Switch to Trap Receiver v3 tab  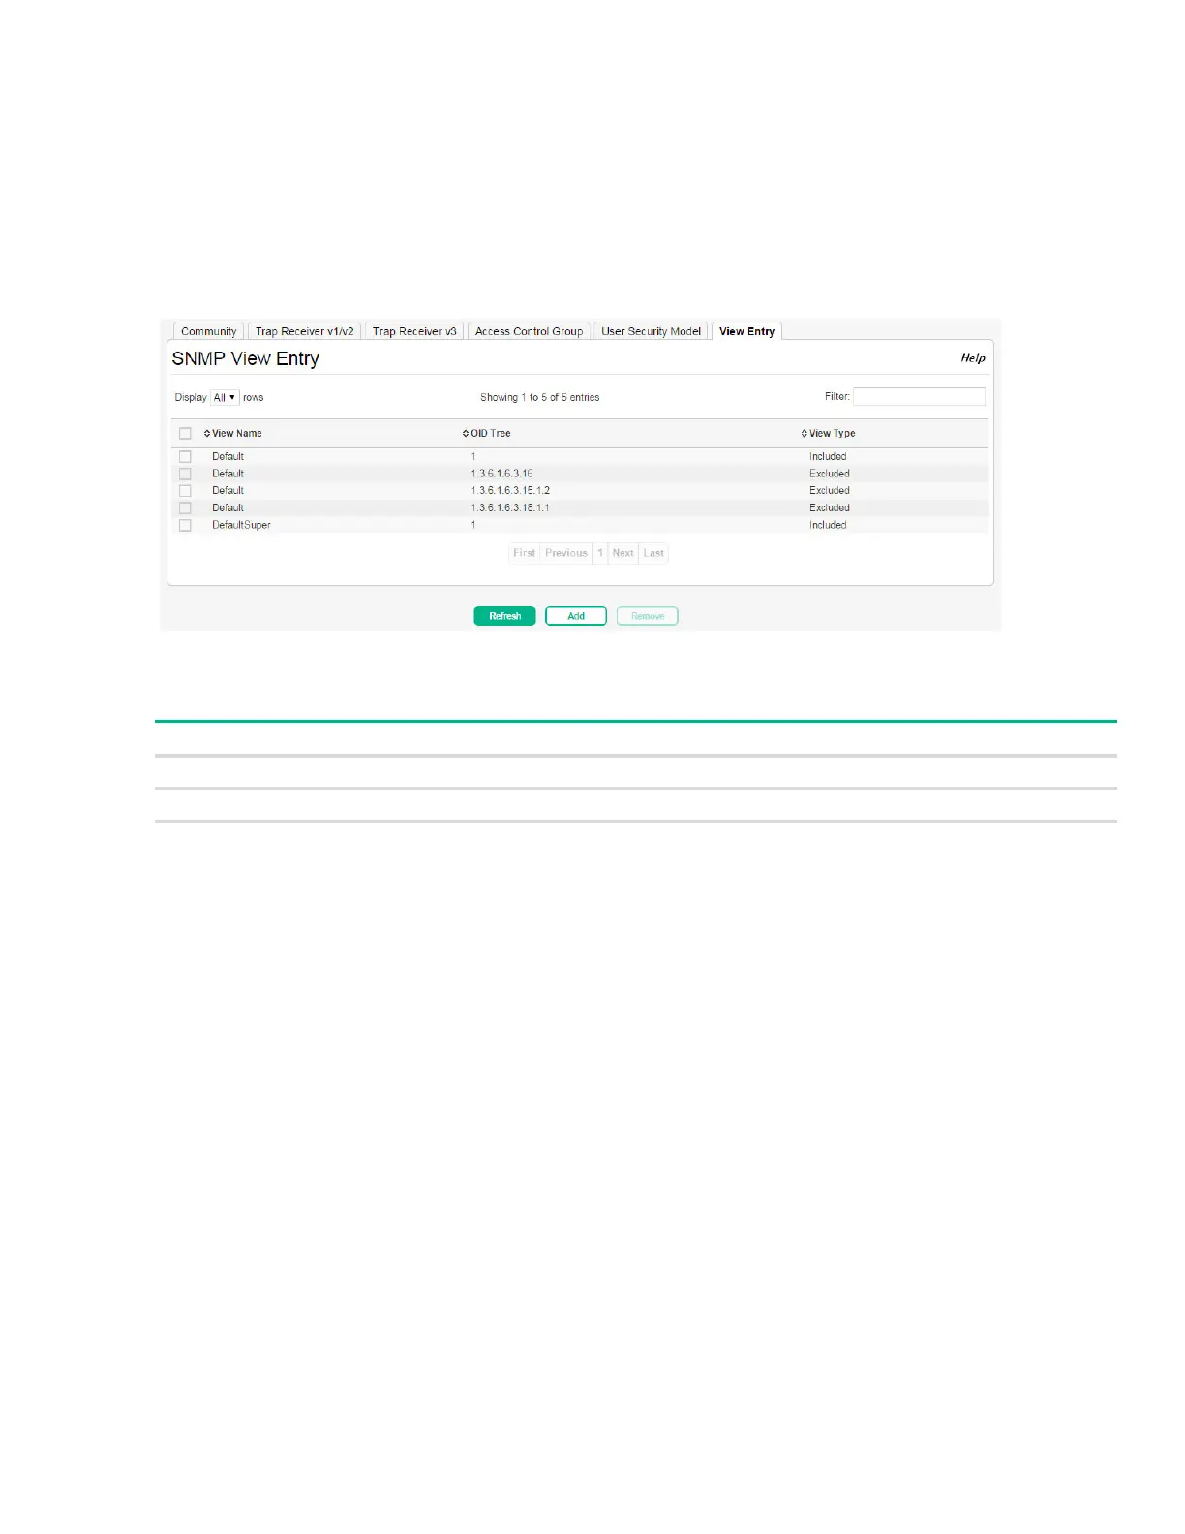414,331
